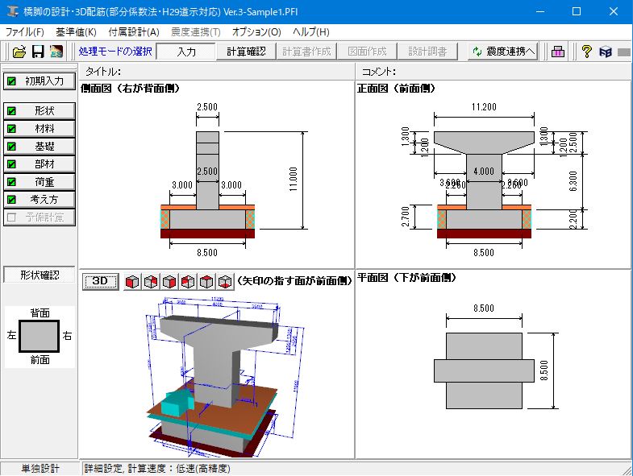Screen dimensions: 633x476
Task: Click the side-view pier drawing
Action: 207,184
